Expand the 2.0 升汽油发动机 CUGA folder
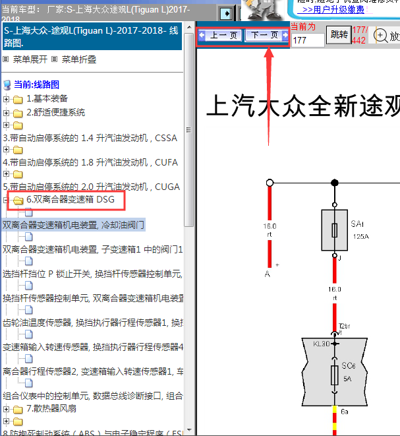The image size is (400, 436). tap(6, 174)
